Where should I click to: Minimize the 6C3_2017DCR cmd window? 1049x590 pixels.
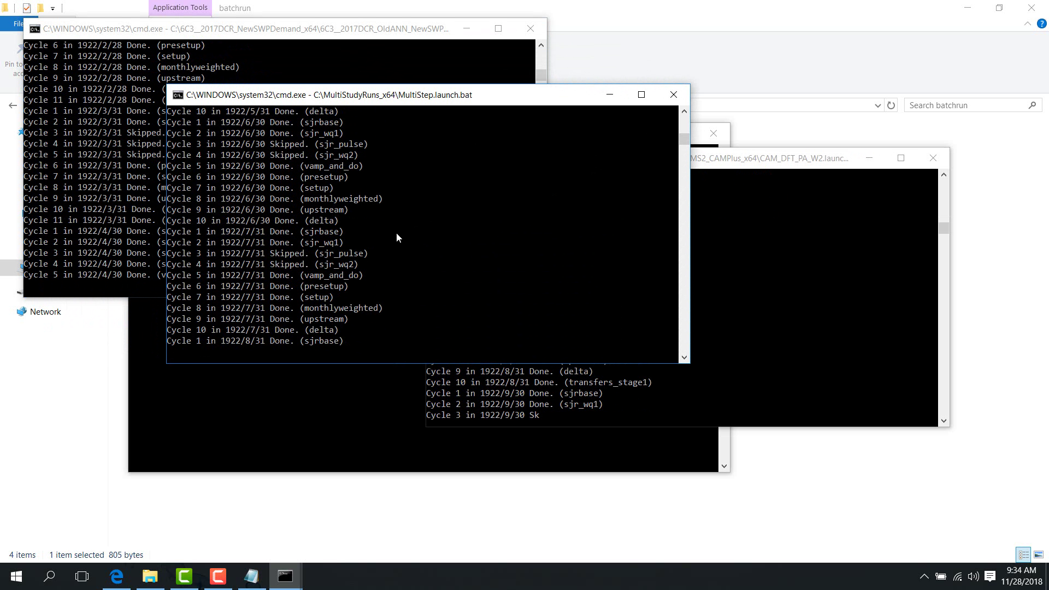[x=467, y=28]
